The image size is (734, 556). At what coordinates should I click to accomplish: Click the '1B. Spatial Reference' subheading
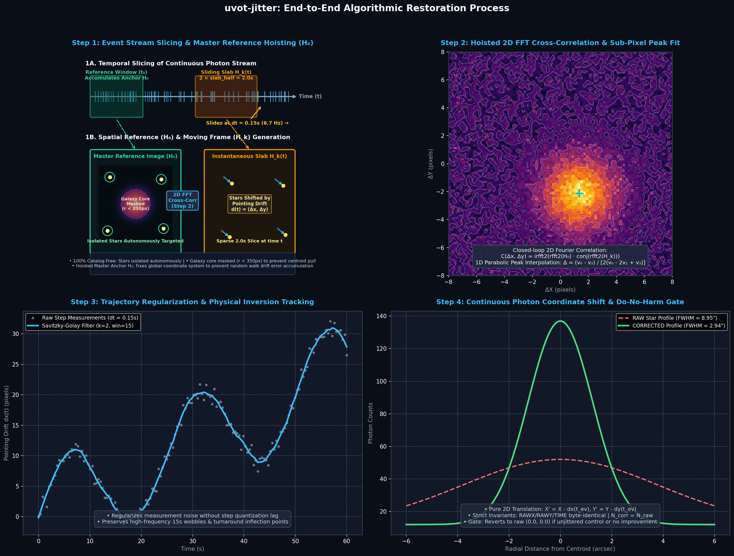click(188, 137)
